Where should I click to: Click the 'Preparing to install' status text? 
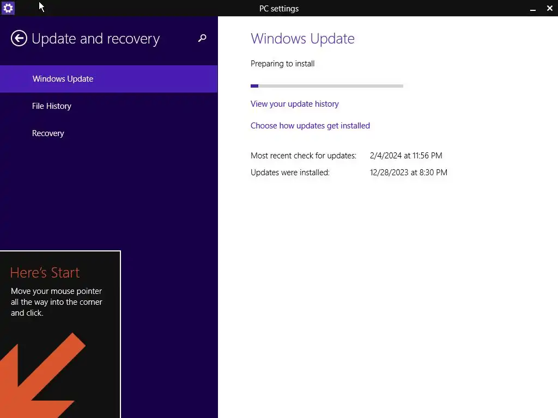[x=283, y=64]
